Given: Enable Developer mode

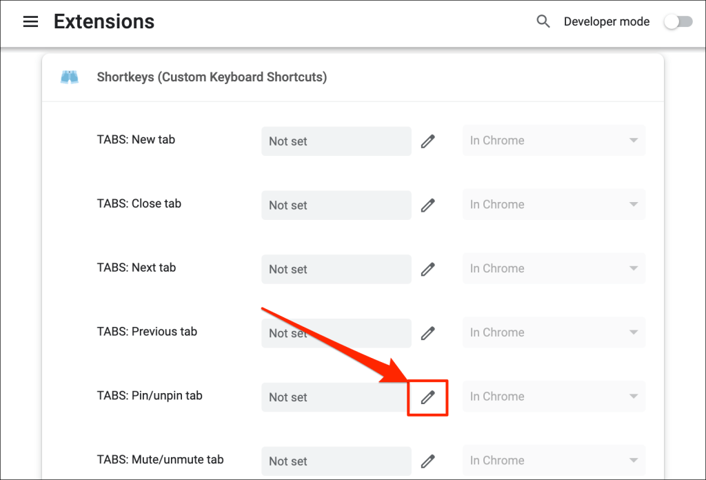Looking at the screenshot, I should [678, 21].
